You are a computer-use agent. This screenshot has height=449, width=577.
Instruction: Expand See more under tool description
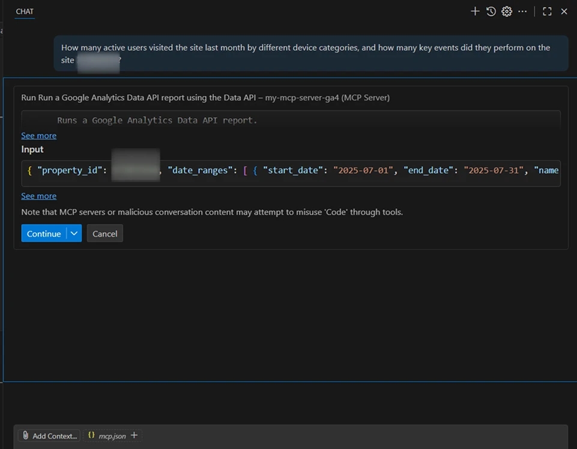(38, 135)
